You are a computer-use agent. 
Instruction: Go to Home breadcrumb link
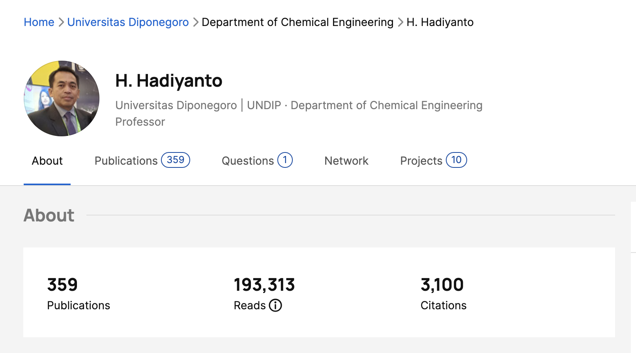click(x=39, y=22)
